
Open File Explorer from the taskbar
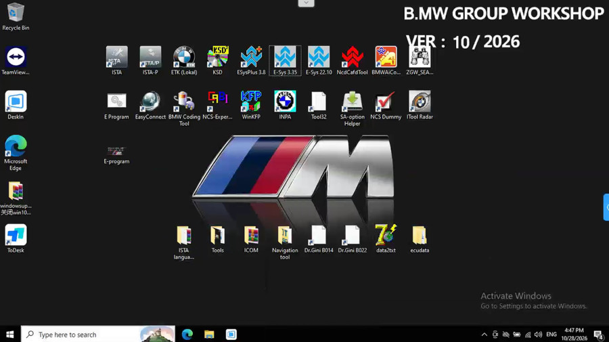[x=209, y=335]
